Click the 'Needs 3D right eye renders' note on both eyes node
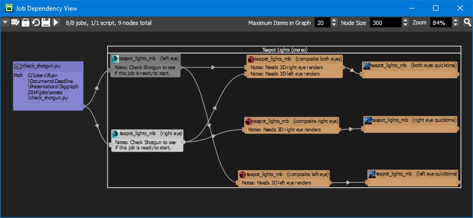The image size is (473, 218). click(287, 68)
